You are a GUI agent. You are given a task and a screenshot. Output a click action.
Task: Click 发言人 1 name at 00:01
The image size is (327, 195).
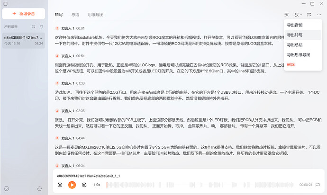pos(68,28)
